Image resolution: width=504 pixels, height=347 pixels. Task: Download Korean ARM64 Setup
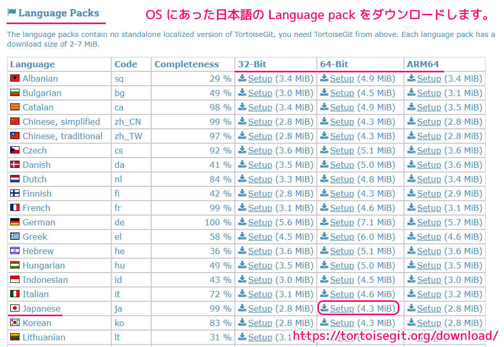[429, 323]
